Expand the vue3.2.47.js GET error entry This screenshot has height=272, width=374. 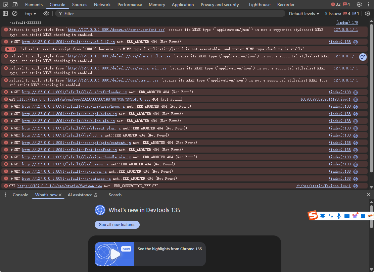(x=12, y=42)
